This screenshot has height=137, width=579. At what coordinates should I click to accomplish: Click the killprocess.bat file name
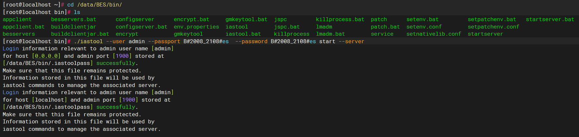point(340,19)
